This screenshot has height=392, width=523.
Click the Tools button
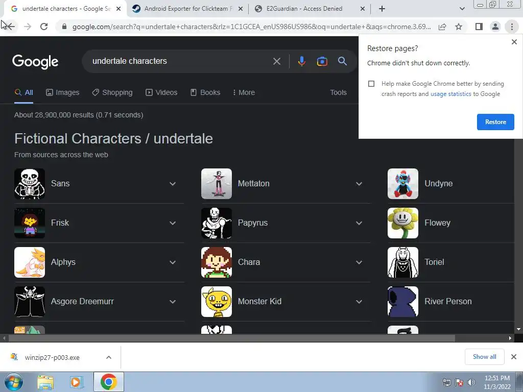click(338, 92)
